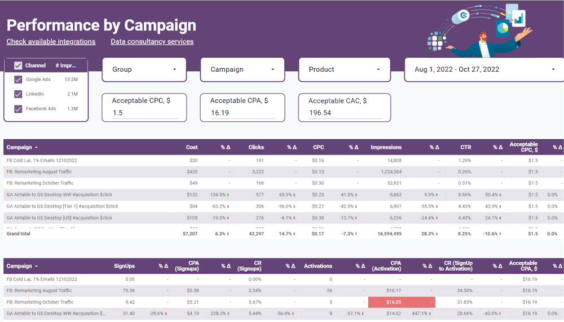Open Check available integrations link

pos(51,42)
